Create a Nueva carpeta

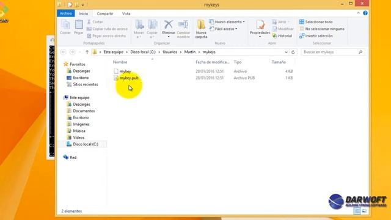click(x=201, y=29)
